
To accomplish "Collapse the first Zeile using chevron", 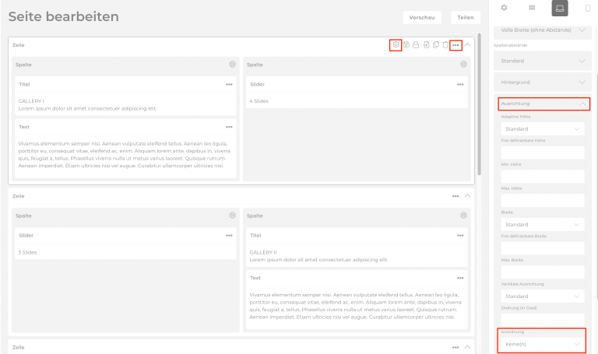I will (x=467, y=45).
